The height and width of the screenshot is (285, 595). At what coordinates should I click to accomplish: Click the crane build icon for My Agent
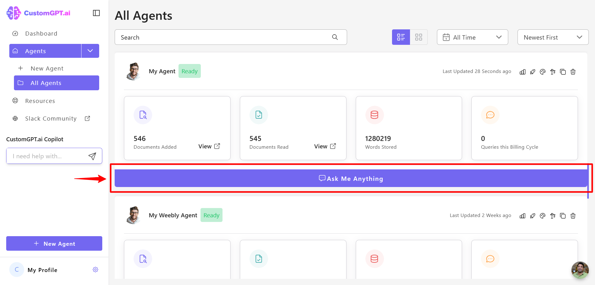553,72
